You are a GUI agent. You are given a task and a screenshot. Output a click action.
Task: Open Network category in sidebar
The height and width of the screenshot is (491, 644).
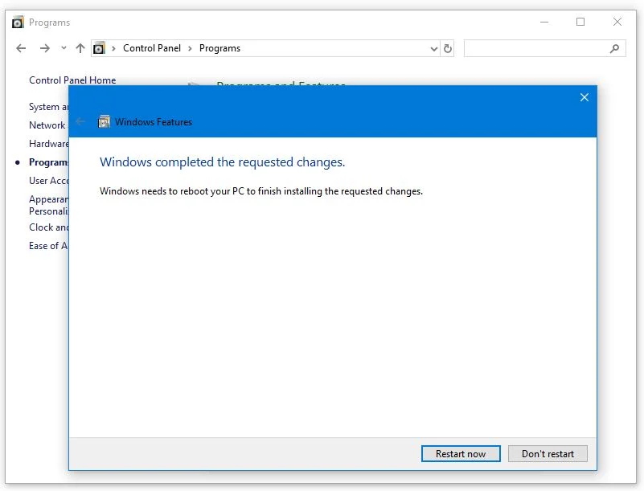pos(48,125)
